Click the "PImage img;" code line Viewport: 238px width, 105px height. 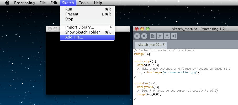click(143, 54)
